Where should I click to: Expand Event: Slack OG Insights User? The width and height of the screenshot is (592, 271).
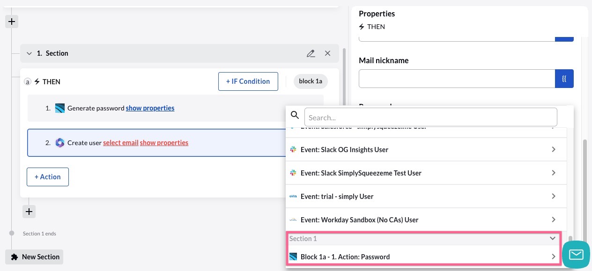coord(426,150)
